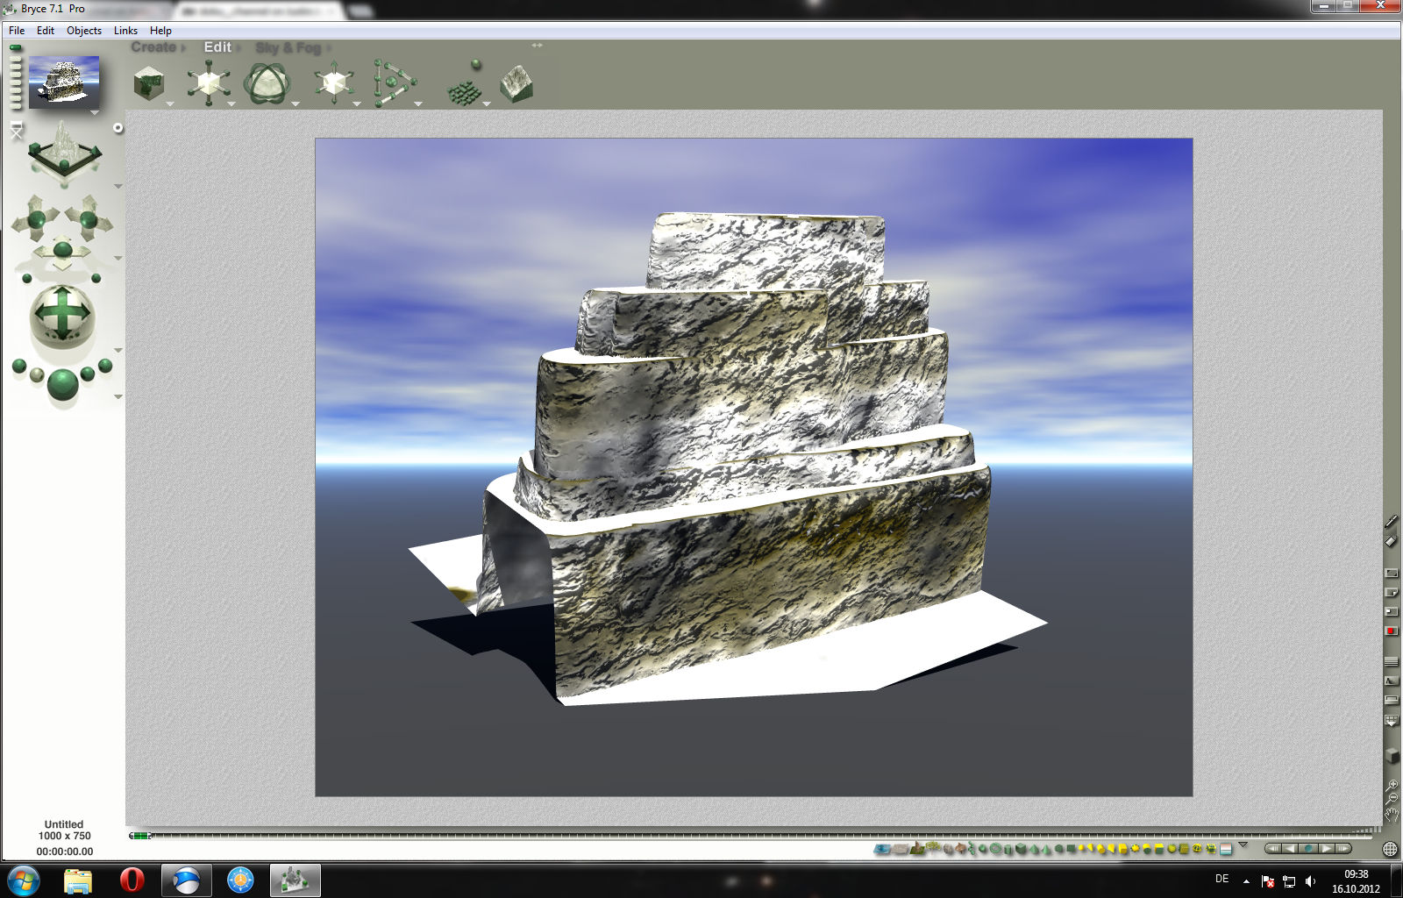Open the trackball options triangle
1403x898 pixels.
click(x=118, y=351)
